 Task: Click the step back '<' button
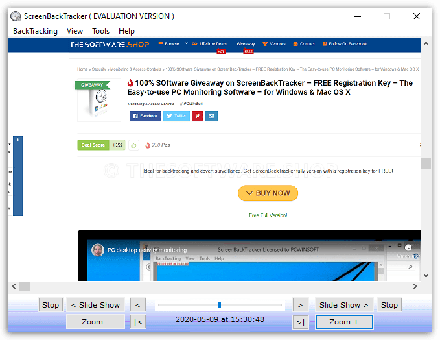click(x=137, y=305)
